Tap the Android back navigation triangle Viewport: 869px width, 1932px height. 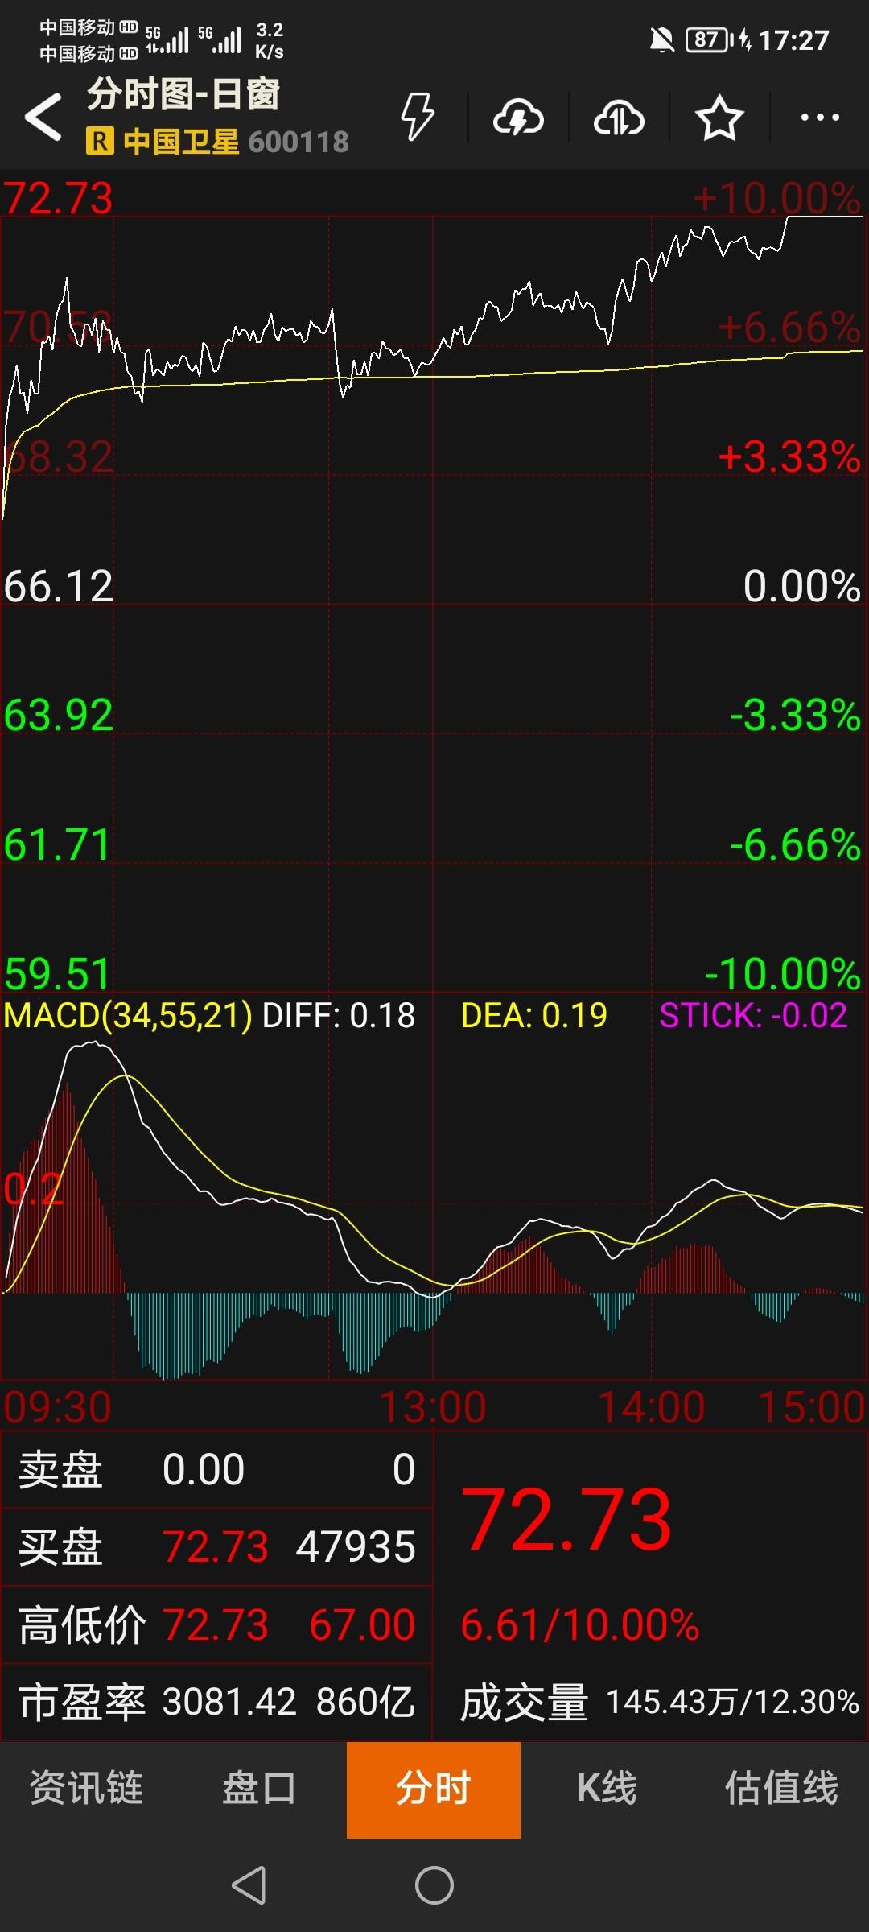[249, 1885]
